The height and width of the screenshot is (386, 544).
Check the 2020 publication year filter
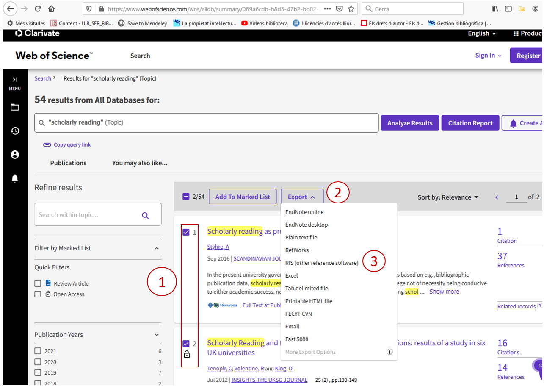tap(38, 362)
